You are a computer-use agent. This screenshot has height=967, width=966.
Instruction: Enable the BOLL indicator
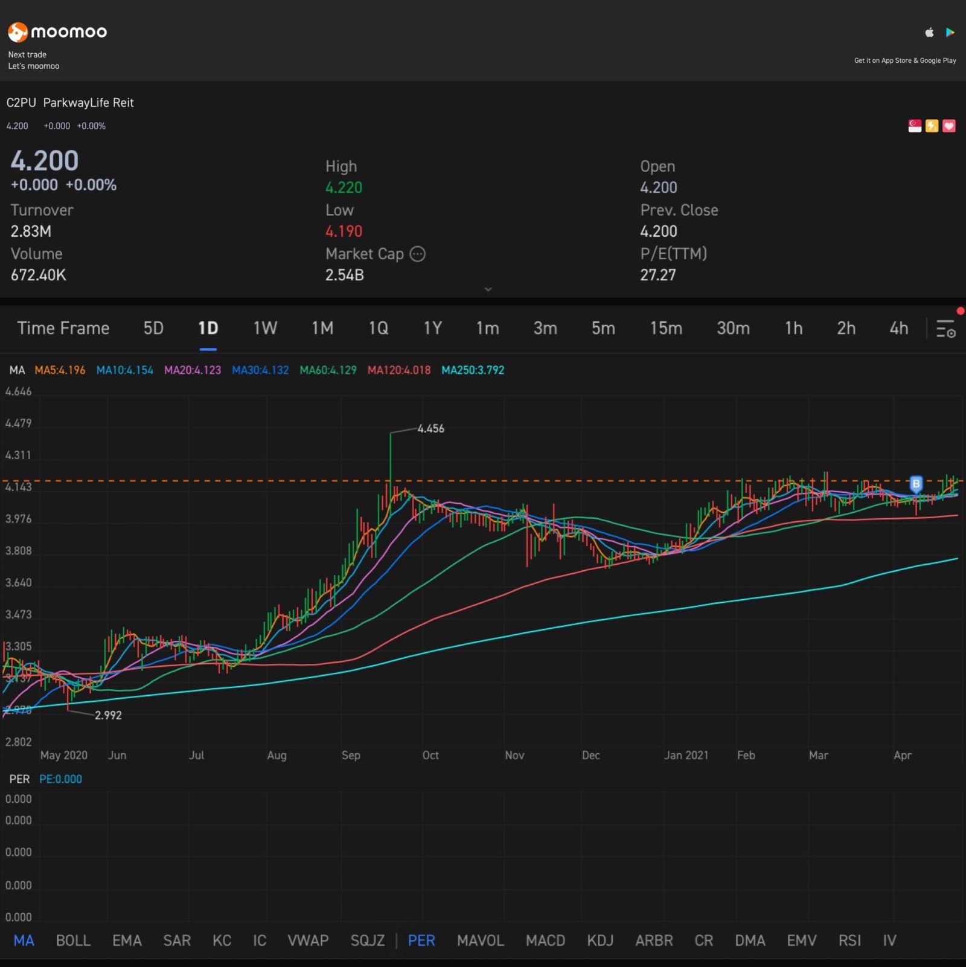click(x=73, y=940)
